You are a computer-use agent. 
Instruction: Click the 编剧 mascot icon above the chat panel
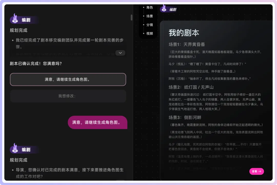[15, 19]
